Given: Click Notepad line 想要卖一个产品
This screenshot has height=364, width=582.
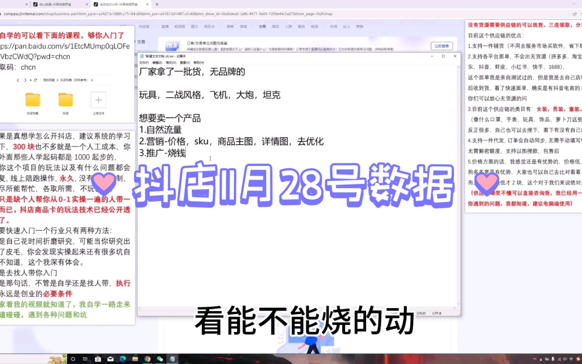Looking at the screenshot, I should click(170, 118).
